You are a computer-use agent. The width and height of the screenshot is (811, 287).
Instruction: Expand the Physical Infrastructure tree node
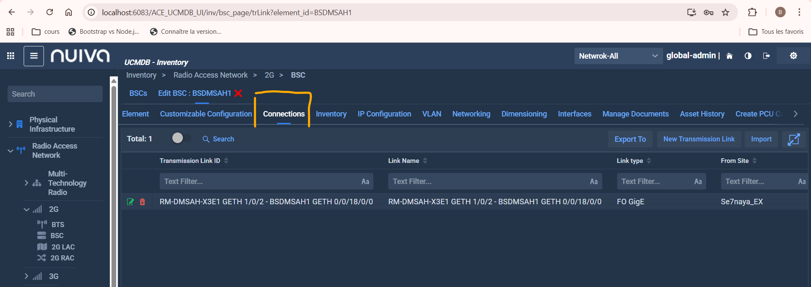pyautogui.click(x=11, y=124)
